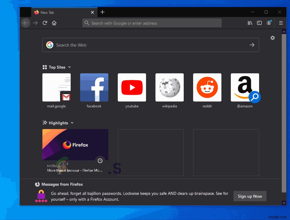Open new tab page customization gear
The image size is (290, 220).
pyautogui.click(x=273, y=38)
